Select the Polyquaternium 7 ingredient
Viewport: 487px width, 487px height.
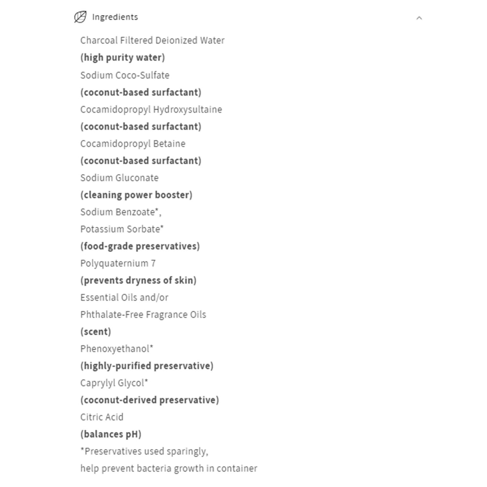point(118,263)
